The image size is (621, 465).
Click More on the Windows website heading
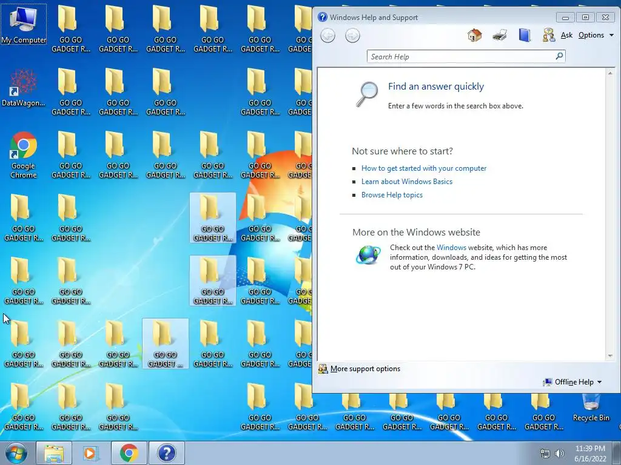[x=416, y=232]
